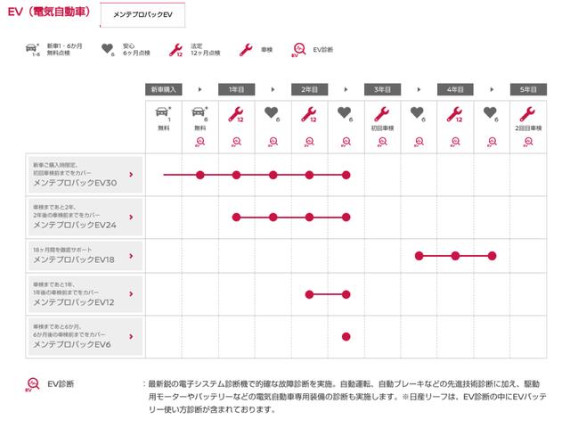Image resolution: width=570 pixels, height=428 pixels.
Task: Click the 5年目 column header
Action: [x=527, y=89]
